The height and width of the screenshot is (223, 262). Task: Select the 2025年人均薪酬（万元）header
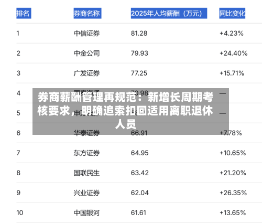(x=169, y=13)
